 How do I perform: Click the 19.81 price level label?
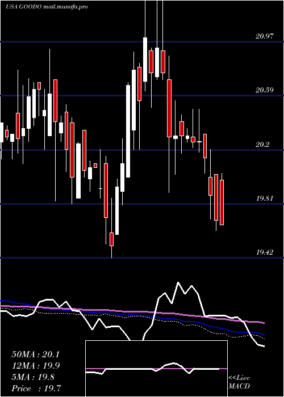pos(265,198)
